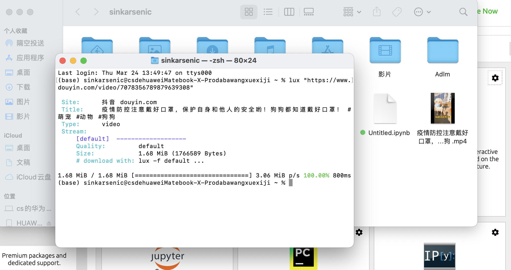This screenshot has width=511, height=270.
Task: Open 应用程序 in Finder sidebar
Action: (25, 58)
